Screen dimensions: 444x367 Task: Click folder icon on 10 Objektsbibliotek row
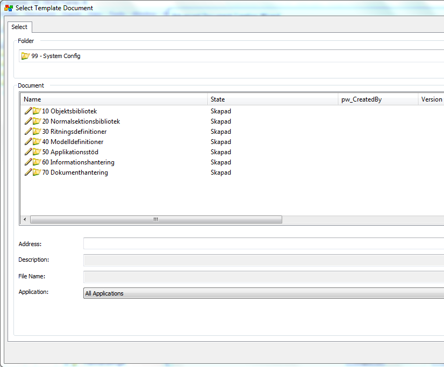pyautogui.click(x=37, y=111)
